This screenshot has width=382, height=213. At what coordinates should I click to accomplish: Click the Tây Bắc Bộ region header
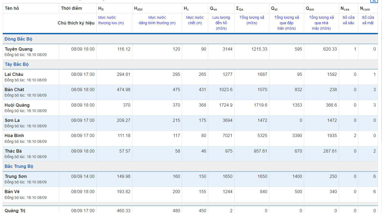coord(17,64)
